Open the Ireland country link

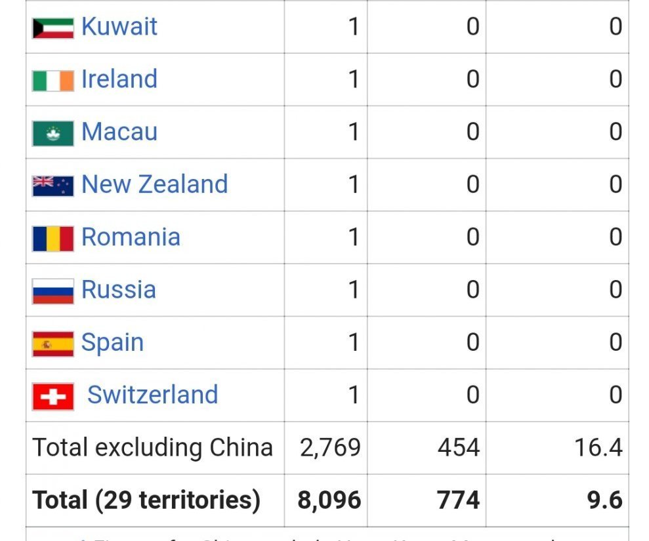[119, 79]
